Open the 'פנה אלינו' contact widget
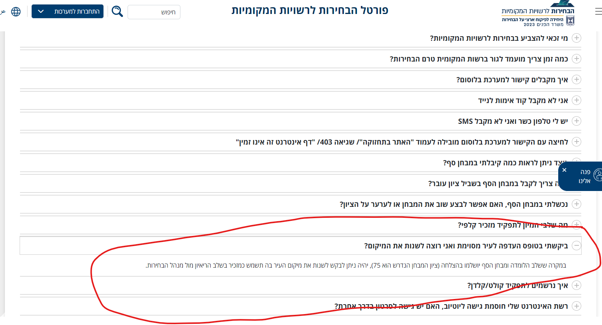The height and width of the screenshot is (325, 602). [585, 176]
